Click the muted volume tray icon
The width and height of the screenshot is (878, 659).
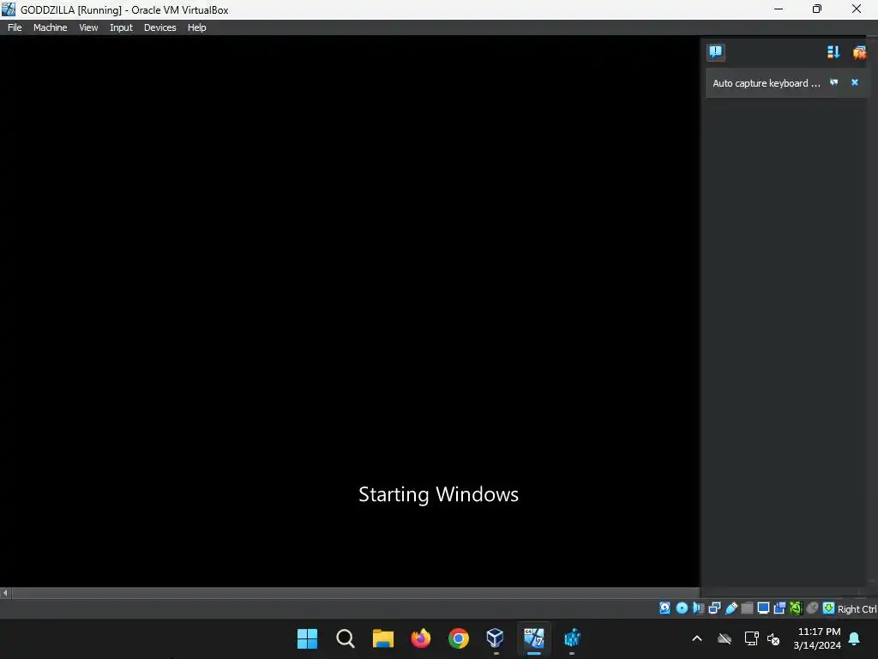[773, 638]
